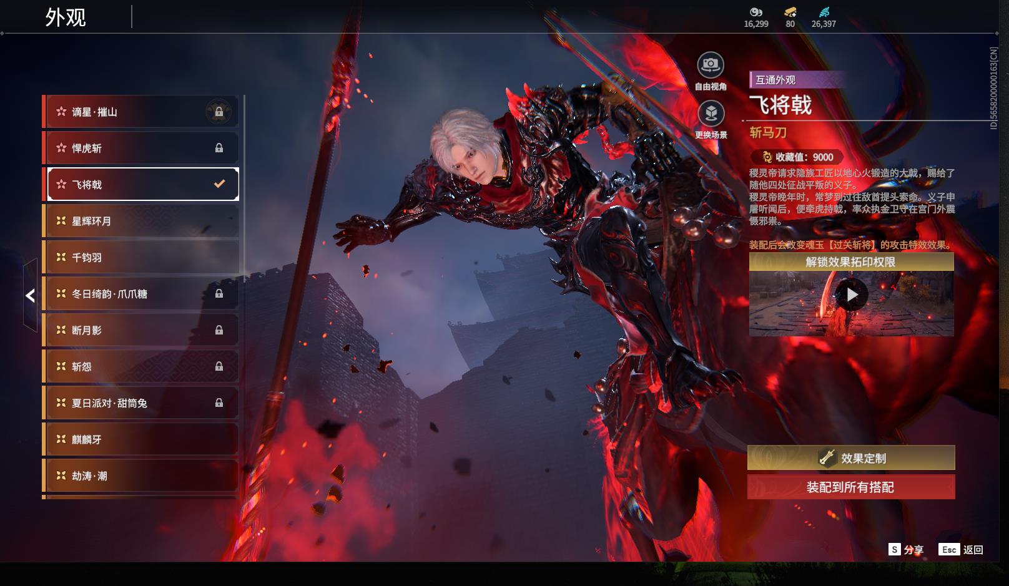Click the lock icon on 冬日绮韵·爪爪糖

tap(219, 293)
